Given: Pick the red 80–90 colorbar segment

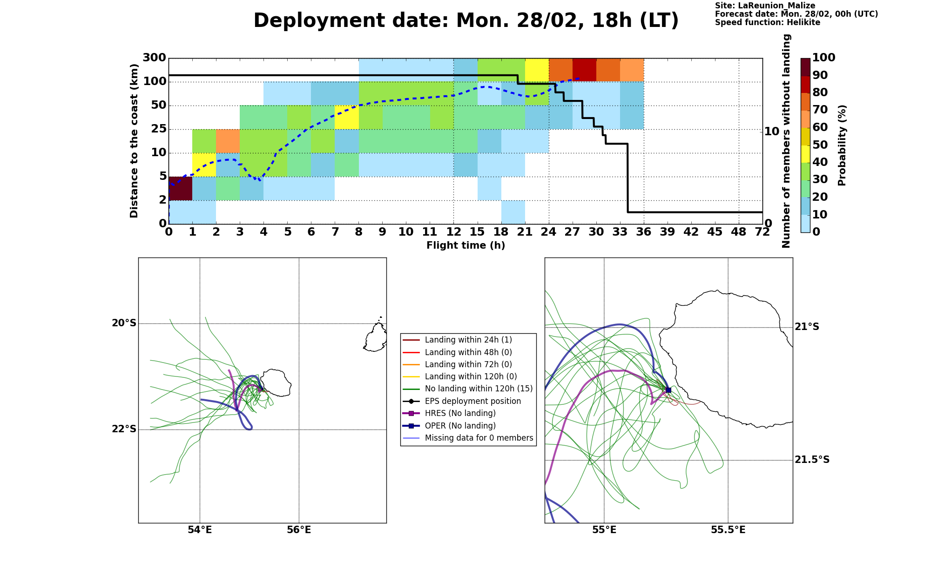Looking at the screenshot, I should 805,84.
